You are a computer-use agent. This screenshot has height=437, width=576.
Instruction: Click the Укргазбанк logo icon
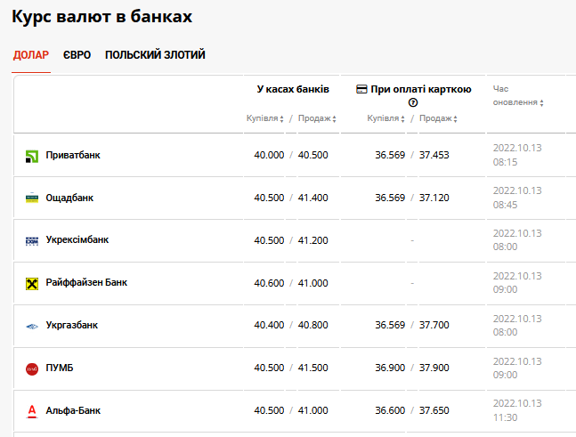pyautogui.click(x=32, y=326)
